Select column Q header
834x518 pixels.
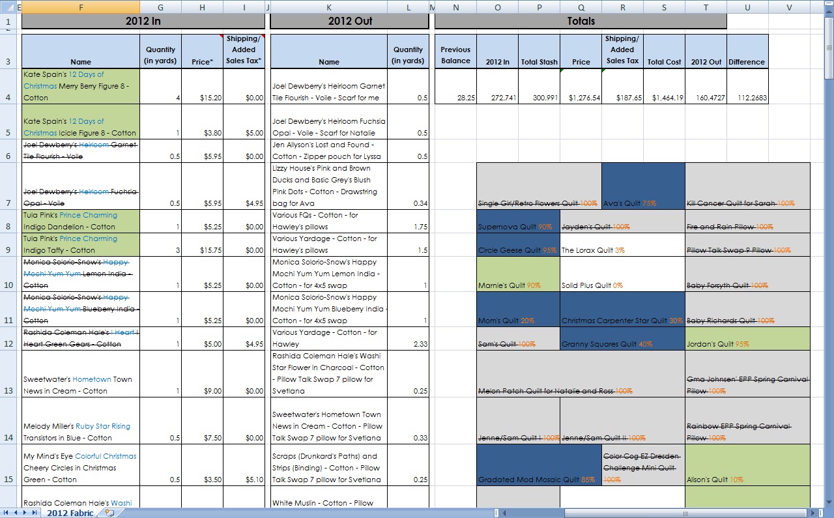point(581,7)
